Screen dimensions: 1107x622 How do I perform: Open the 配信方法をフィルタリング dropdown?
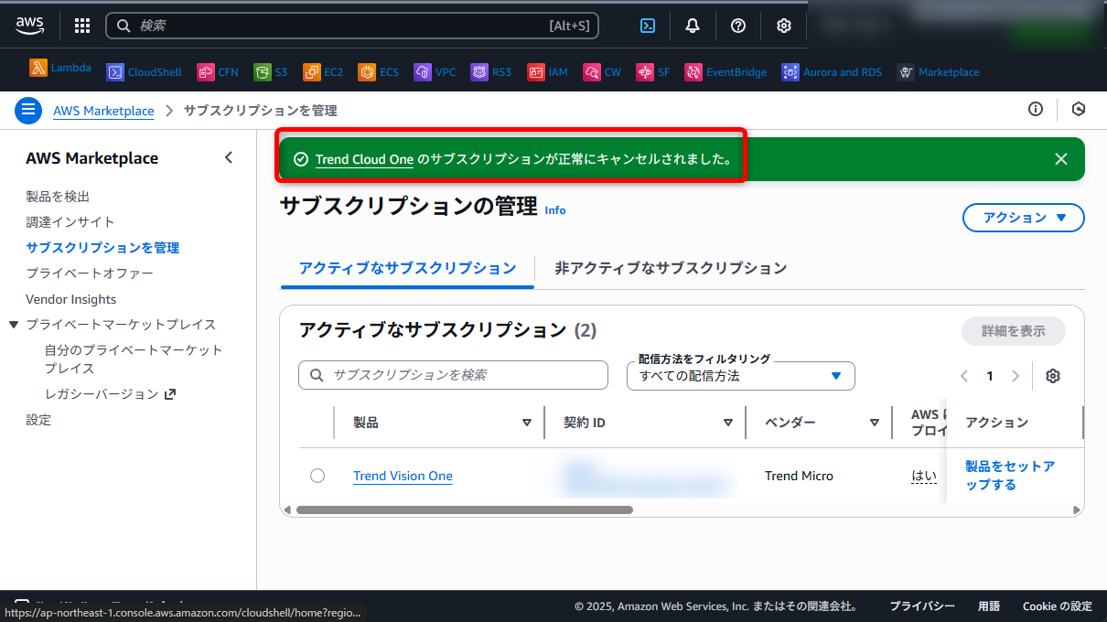(740, 375)
